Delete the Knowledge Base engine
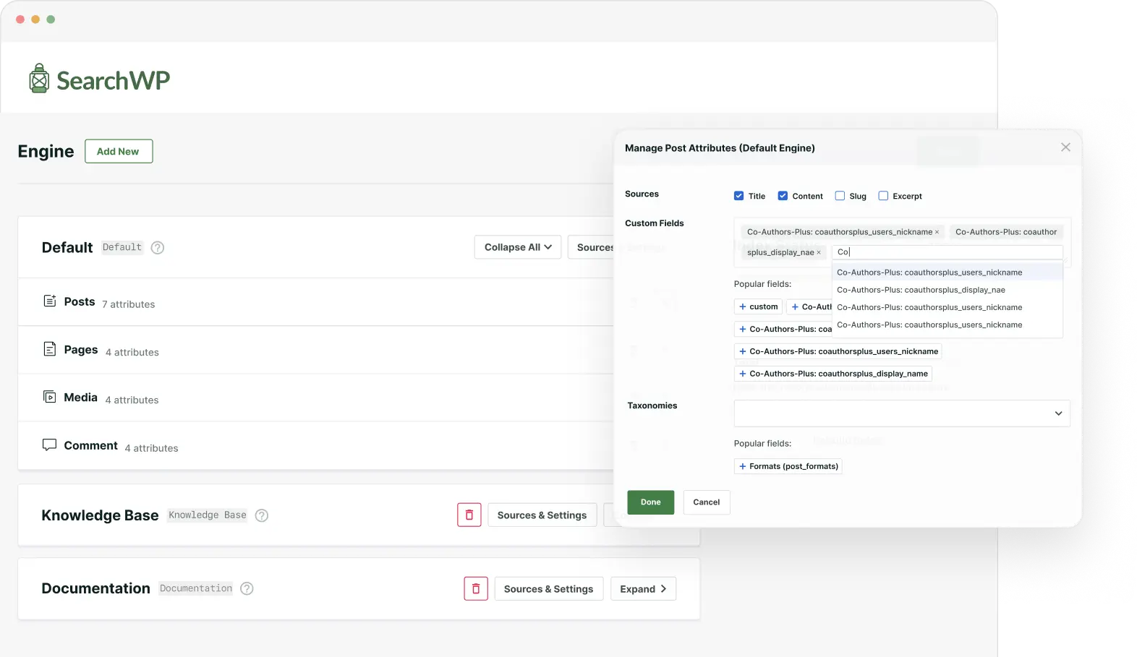The image size is (1137, 657). click(x=469, y=515)
